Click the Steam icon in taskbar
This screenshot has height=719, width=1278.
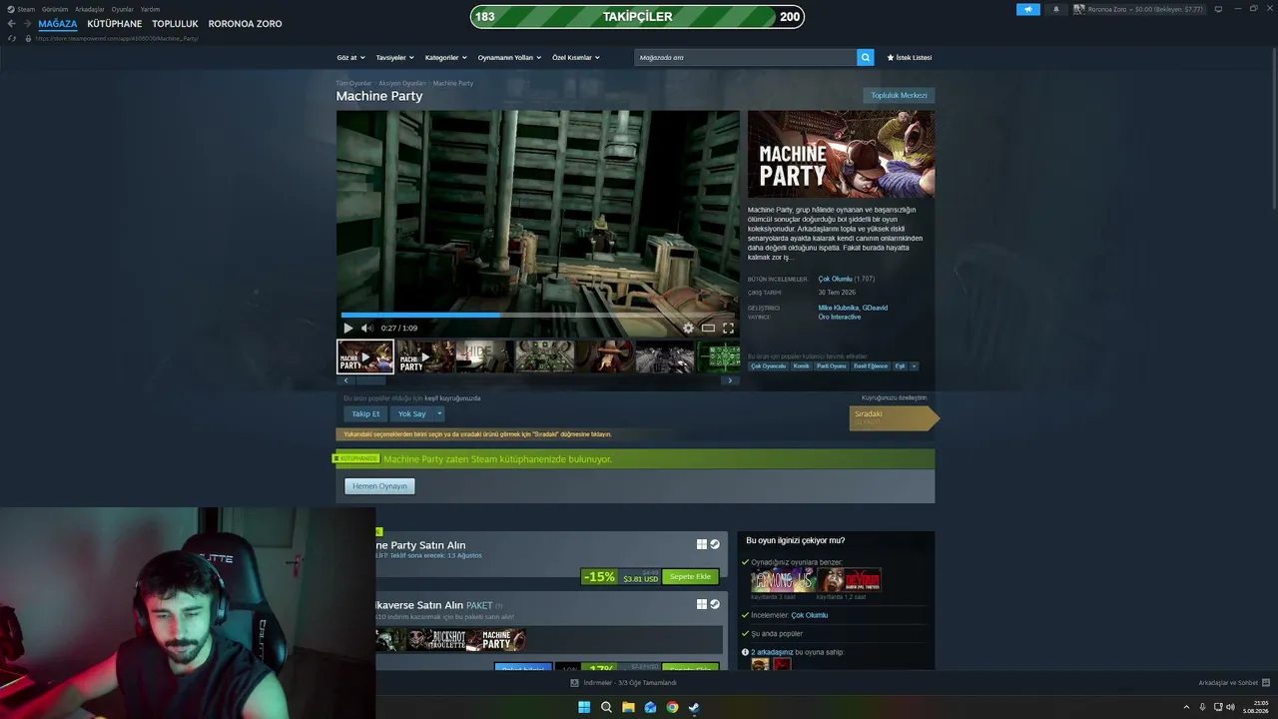pyautogui.click(x=694, y=708)
